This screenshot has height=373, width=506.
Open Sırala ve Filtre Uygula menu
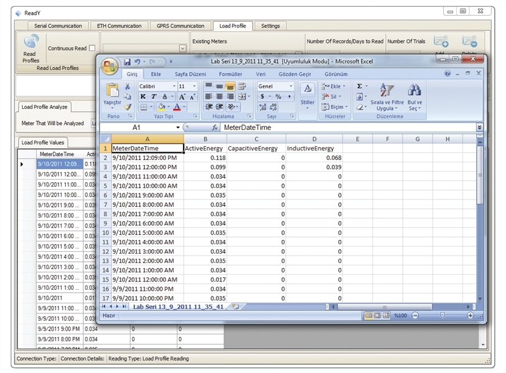pos(387,97)
